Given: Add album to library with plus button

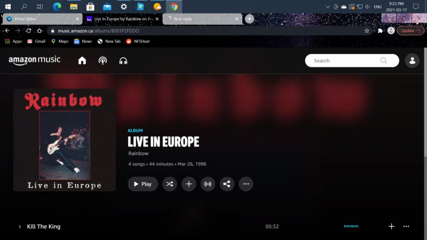Looking at the screenshot, I should pyautogui.click(x=189, y=184).
